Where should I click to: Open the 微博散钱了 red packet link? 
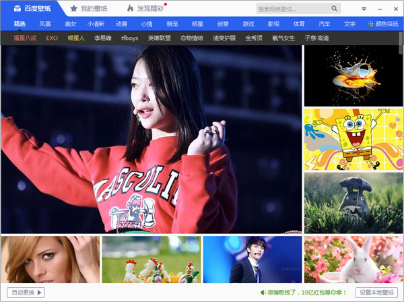[308, 293]
